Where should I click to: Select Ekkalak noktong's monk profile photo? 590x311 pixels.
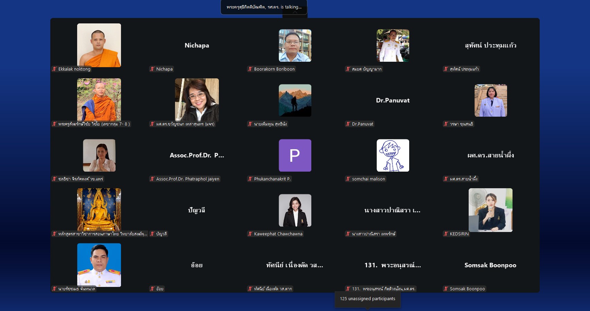tap(99, 45)
